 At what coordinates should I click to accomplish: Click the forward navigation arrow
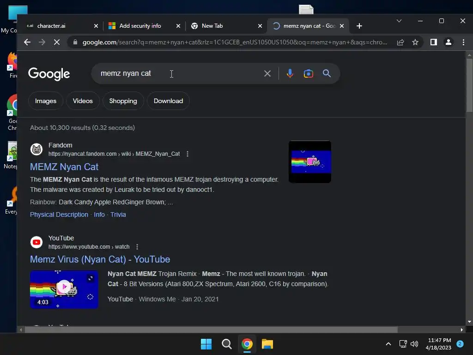(x=42, y=42)
